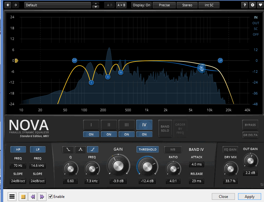Edit the 70 Hz frequency field
This screenshot has width=264, height=202.
(18, 165)
